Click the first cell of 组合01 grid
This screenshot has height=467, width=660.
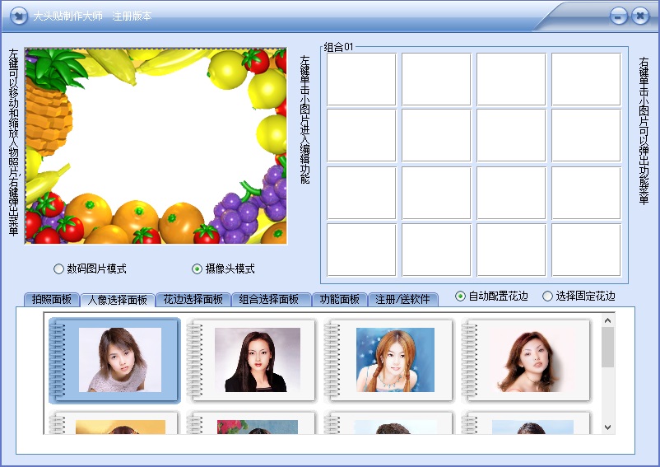pyautogui.click(x=361, y=79)
